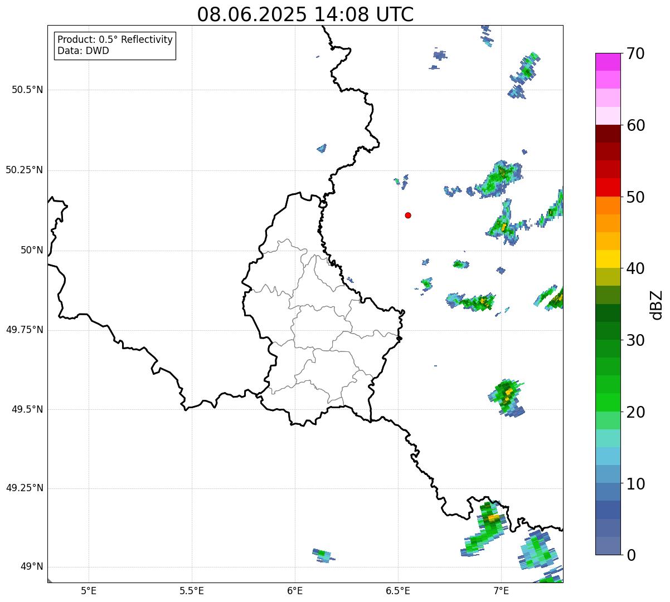Click the colorbar tick label 20
This screenshot has width=670, height=602.
click(635, 412)
